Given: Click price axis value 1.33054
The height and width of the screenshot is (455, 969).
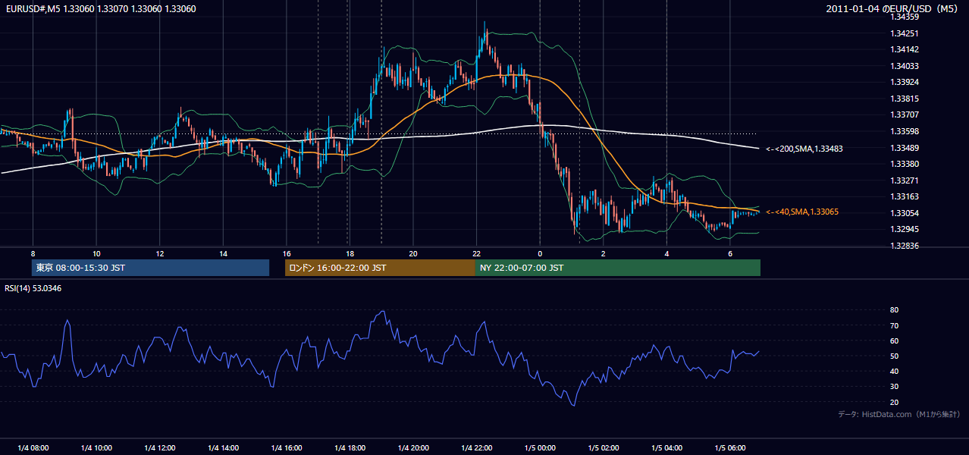Looking at the screenshot, I should tap(905, 213).
